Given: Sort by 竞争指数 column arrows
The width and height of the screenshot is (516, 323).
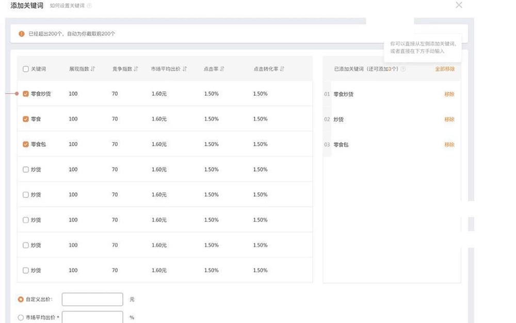Looking at the screenshot, I should (136, 69).
